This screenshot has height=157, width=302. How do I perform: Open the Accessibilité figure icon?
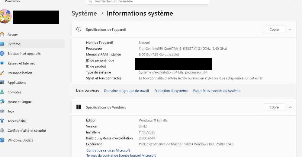tap(2, 121)
